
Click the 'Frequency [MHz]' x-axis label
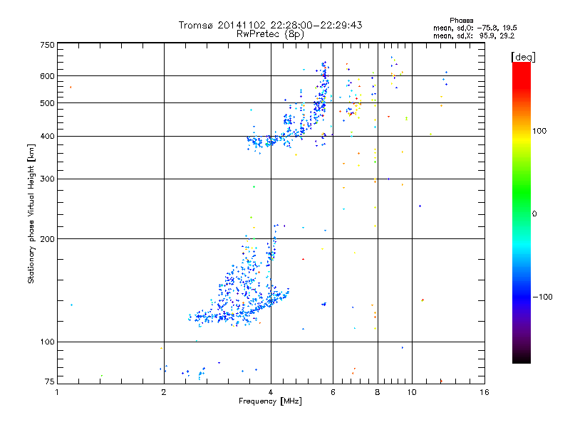click(x=270, y=401)
